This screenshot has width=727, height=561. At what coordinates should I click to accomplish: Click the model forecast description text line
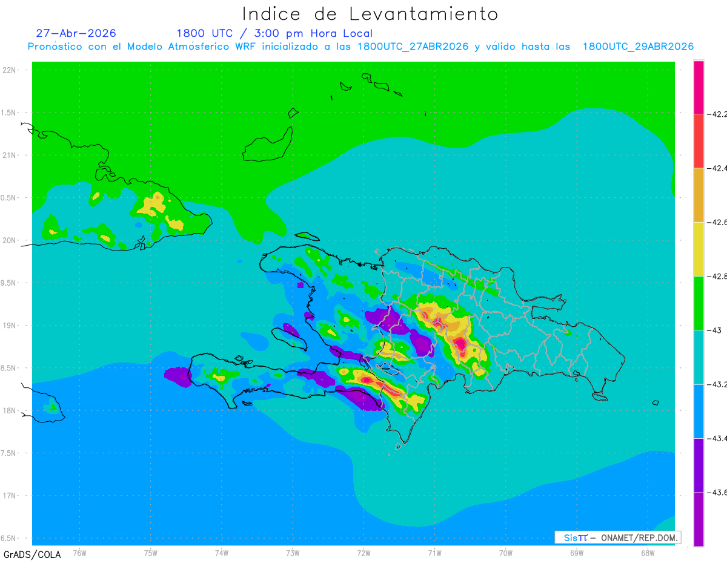[x=360, y=47]
